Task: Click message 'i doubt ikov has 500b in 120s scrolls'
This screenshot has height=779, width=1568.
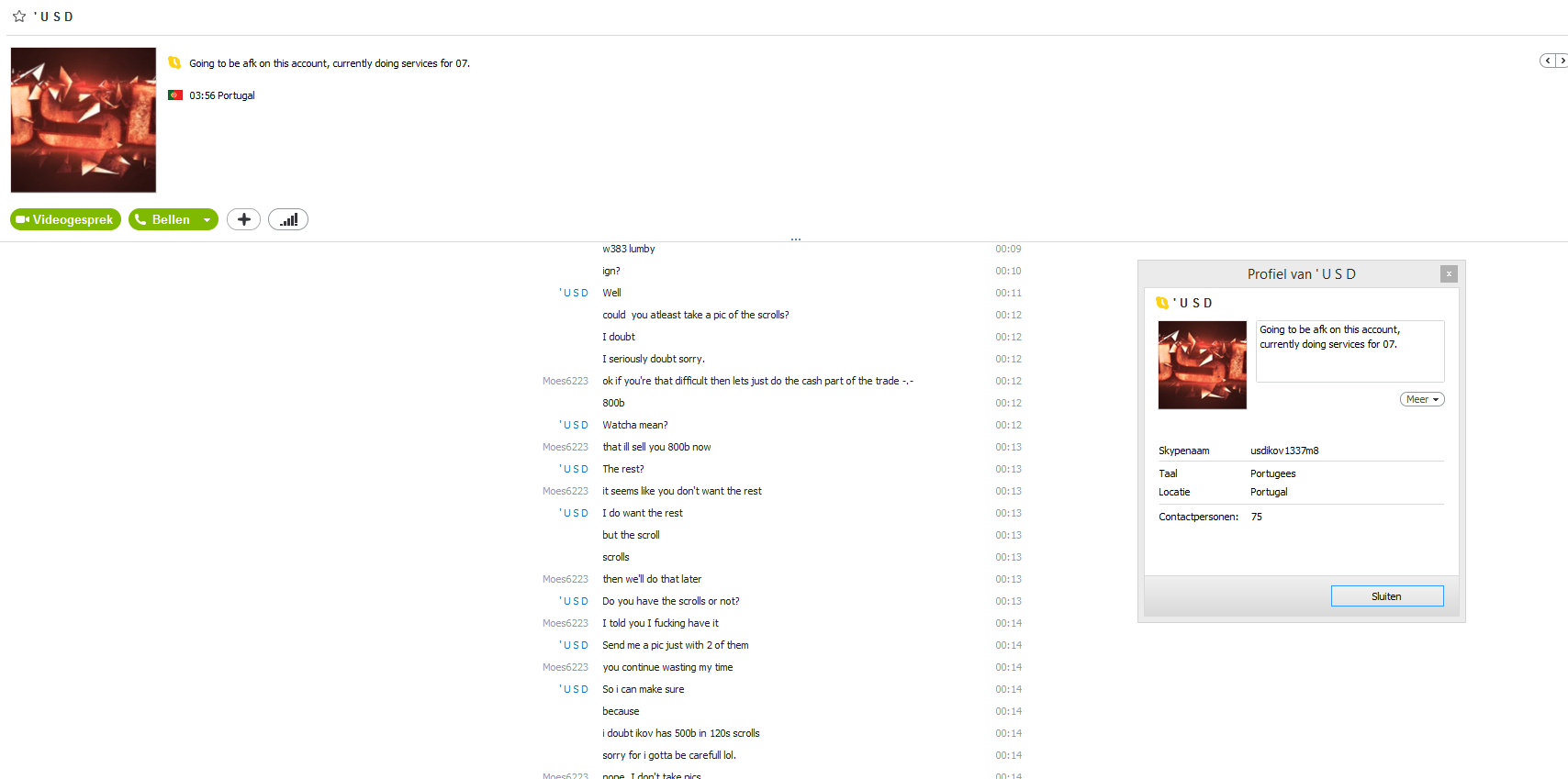Action: tap(681, 733)
